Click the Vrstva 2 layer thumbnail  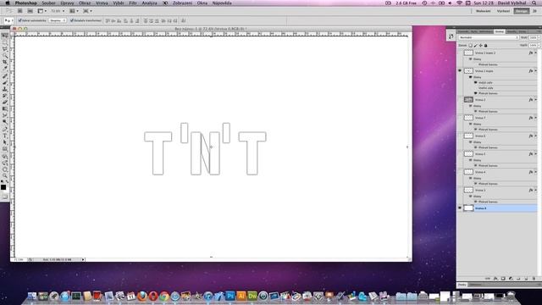tap(468, 100)
